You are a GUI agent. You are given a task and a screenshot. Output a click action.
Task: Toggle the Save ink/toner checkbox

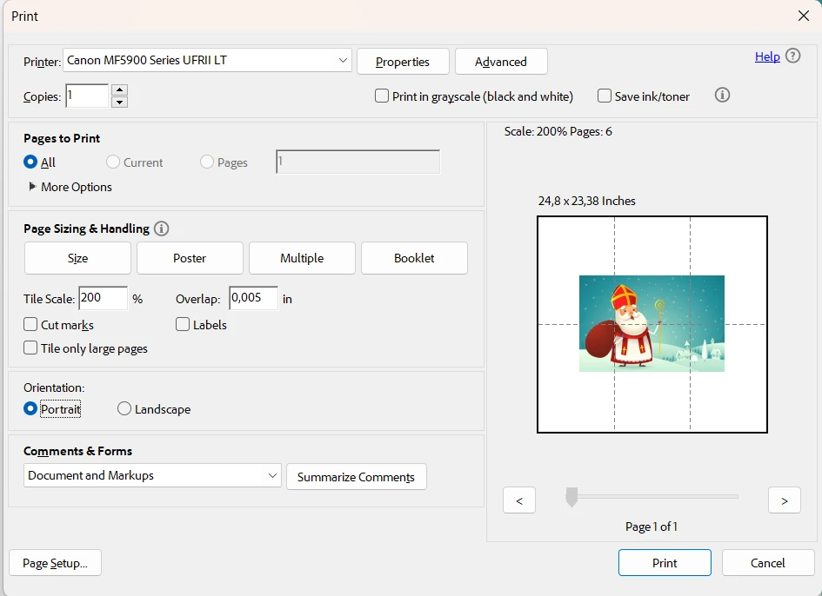605,96
